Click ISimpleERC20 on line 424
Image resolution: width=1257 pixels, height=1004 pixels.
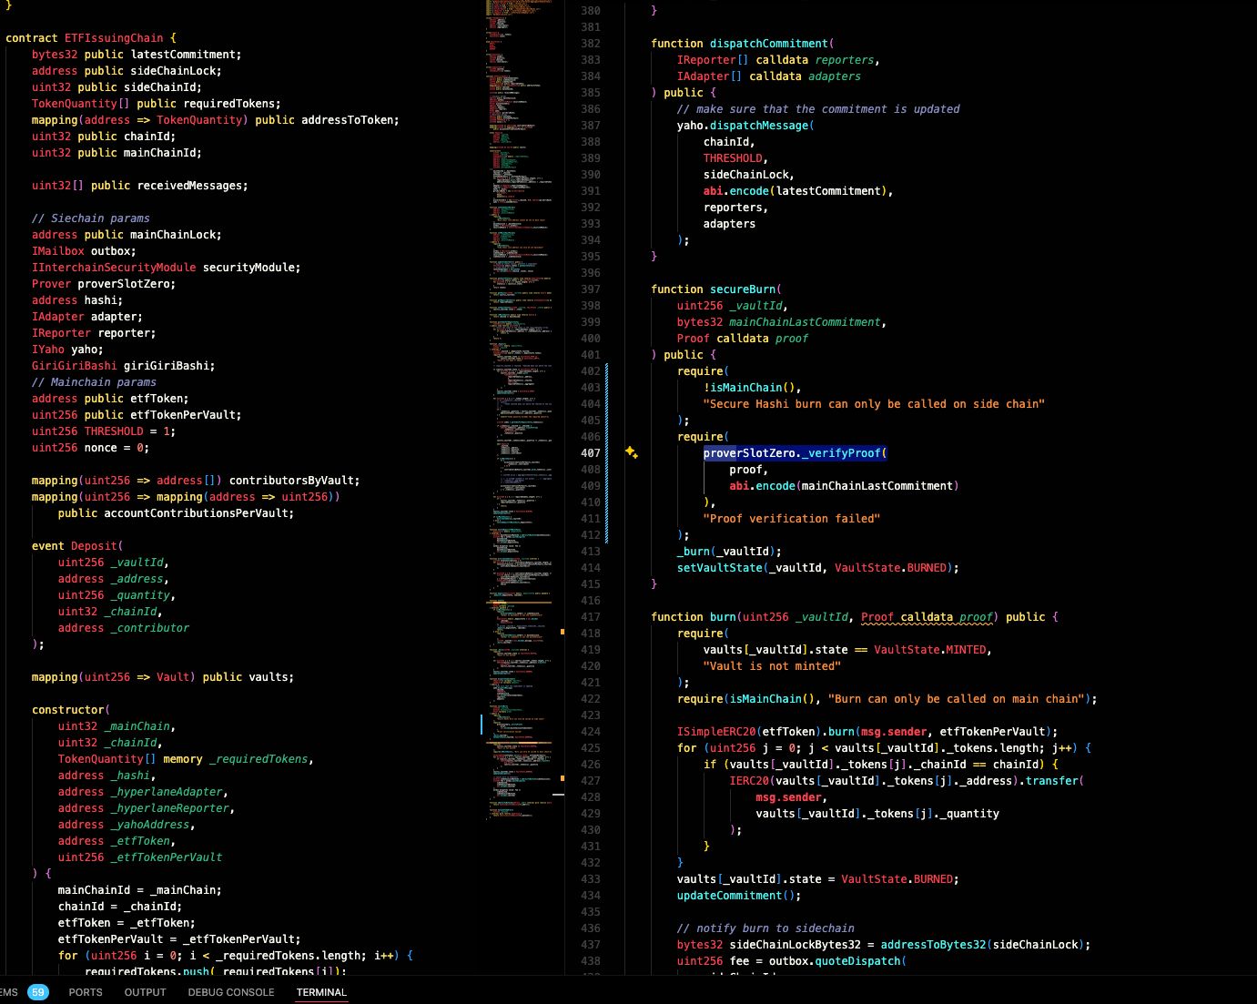pyautogui.click(x=716, y=732)
